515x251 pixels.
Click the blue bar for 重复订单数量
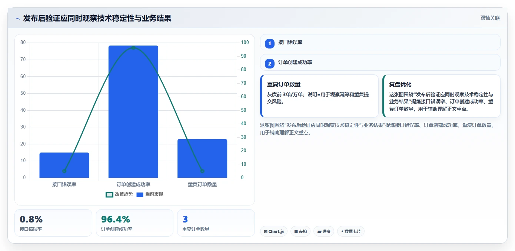pyautogui.click(x=202, y=158)
